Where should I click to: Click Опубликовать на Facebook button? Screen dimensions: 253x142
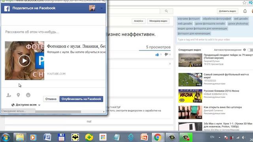tap(81, 99)
